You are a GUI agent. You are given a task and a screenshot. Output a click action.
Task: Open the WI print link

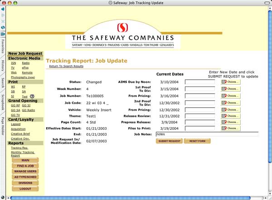(13, 86)
